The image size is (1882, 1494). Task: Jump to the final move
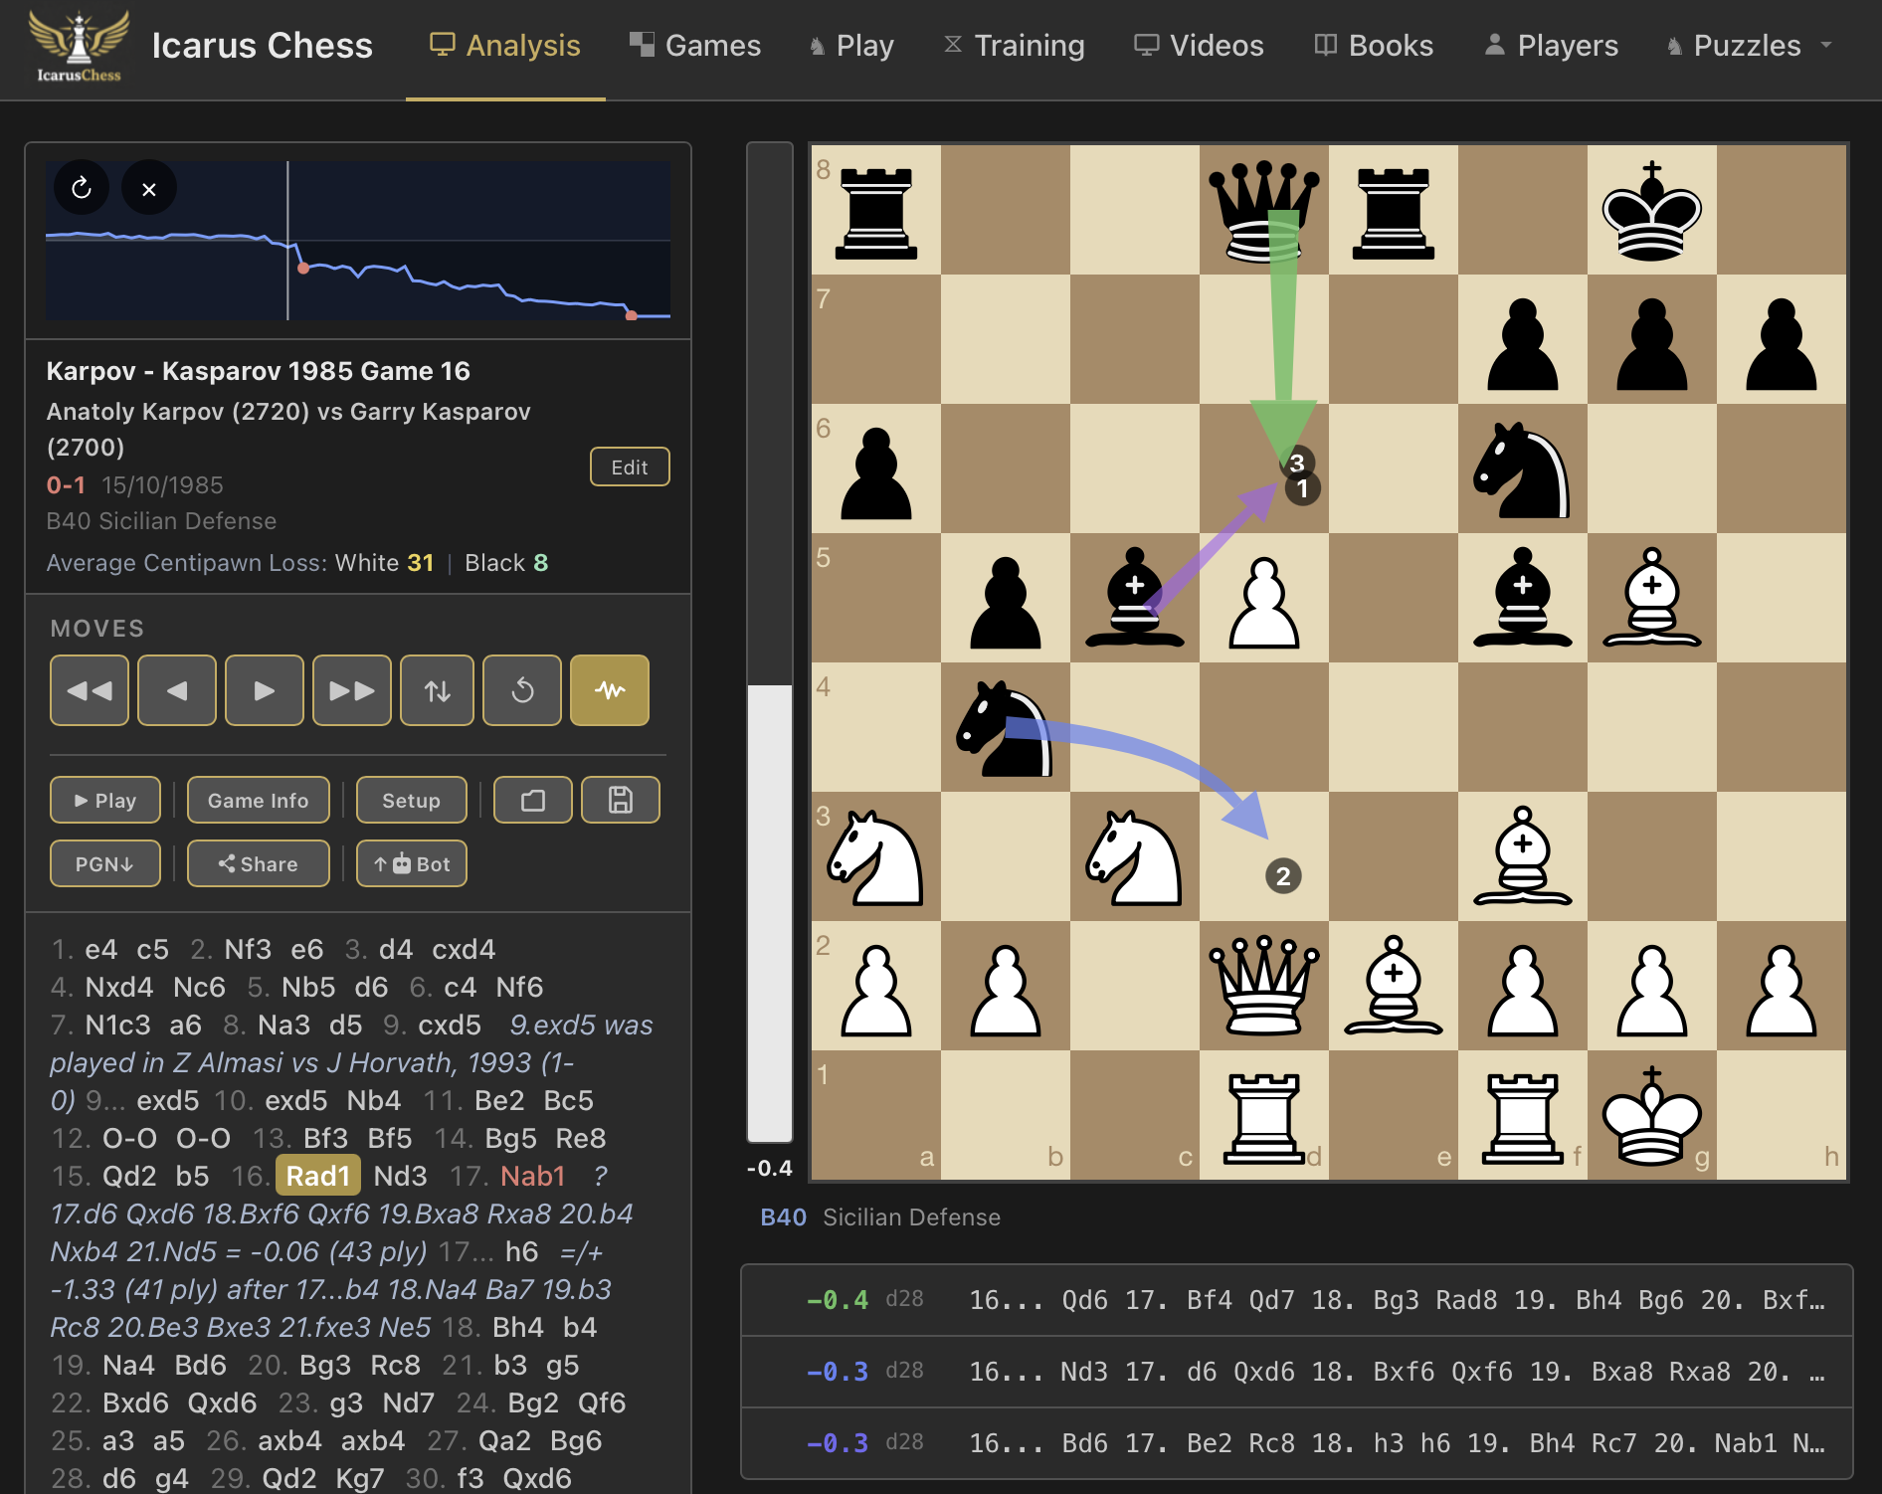point(351,689)
